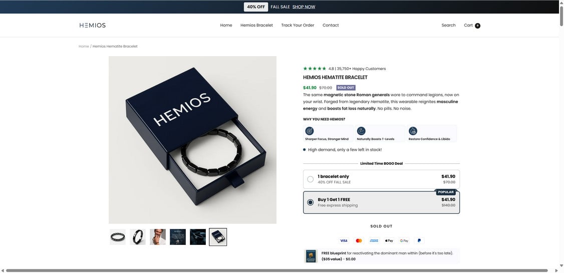Screen dimensions: 564x273
Task: Click the Visa payment icon
Action: (x=344, y=241)
